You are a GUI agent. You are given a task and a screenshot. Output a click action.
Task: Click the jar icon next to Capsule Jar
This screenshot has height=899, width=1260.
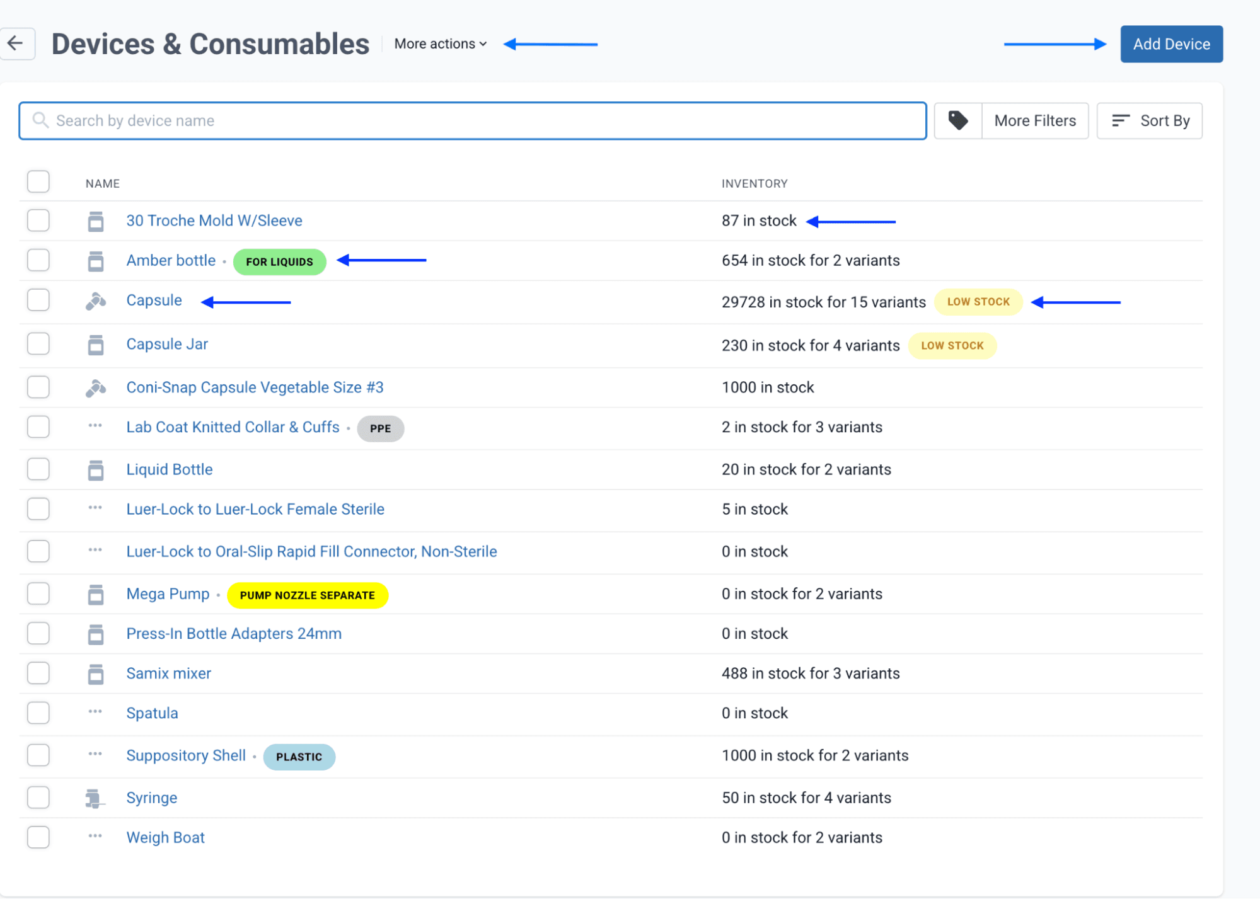[95, 345]
